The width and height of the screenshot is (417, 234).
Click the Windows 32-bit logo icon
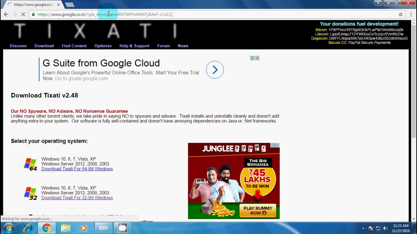pyautogui.click(x=30, y=193)
